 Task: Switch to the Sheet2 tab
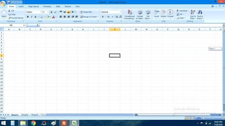[x=25, y=115]
